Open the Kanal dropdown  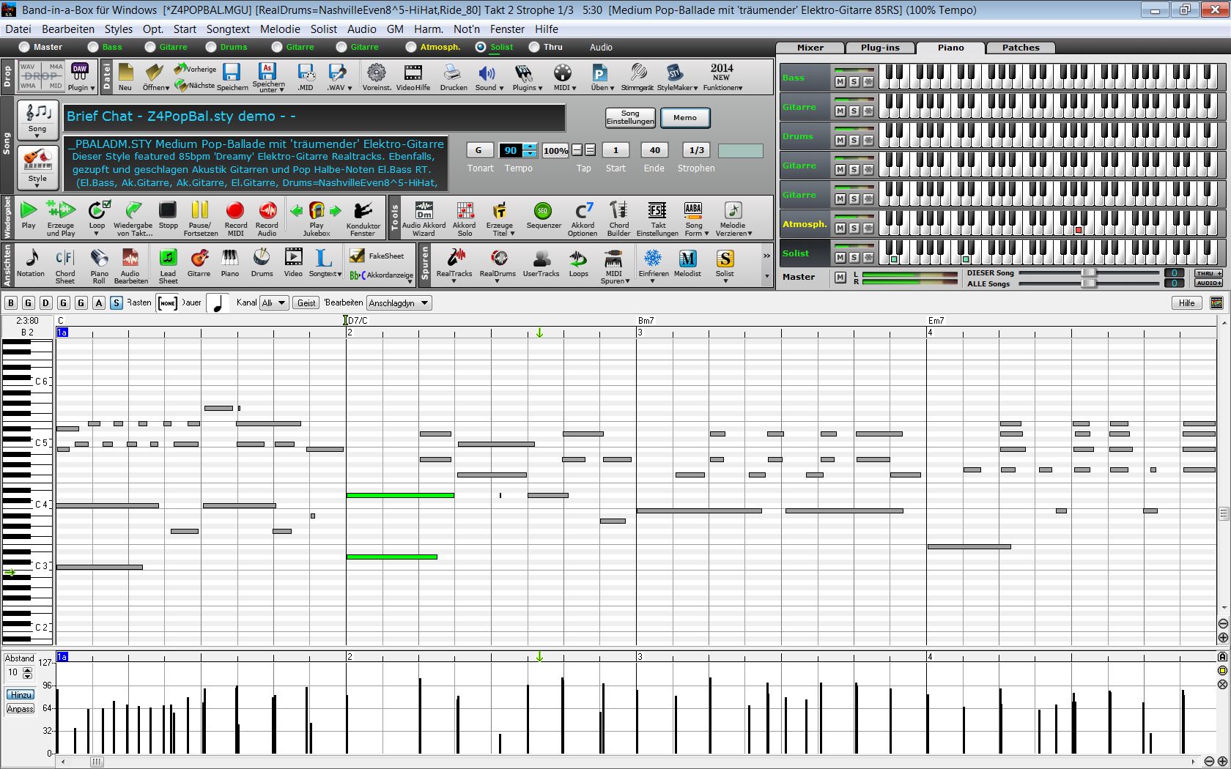coord(274,302)
